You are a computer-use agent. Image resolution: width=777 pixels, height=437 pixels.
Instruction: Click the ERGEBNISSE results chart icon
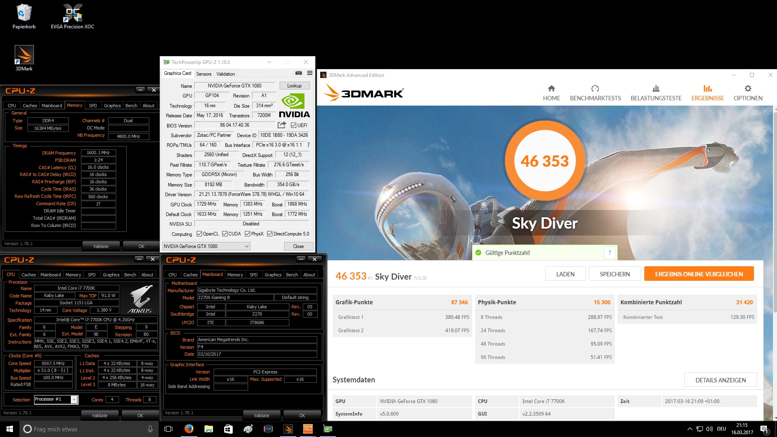point(707,88)
